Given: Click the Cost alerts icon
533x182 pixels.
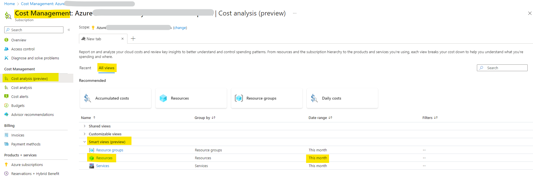Looking at the screenshot, I should click(x=6, y=96).
